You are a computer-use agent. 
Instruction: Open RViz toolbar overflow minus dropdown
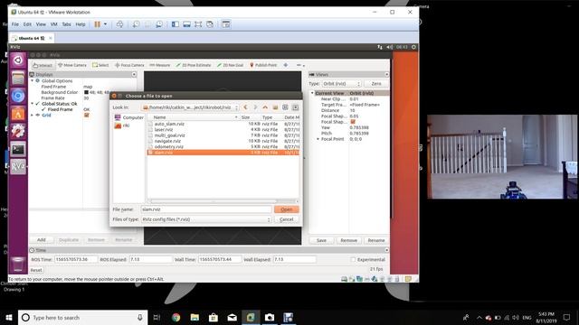tap(300, 65)
